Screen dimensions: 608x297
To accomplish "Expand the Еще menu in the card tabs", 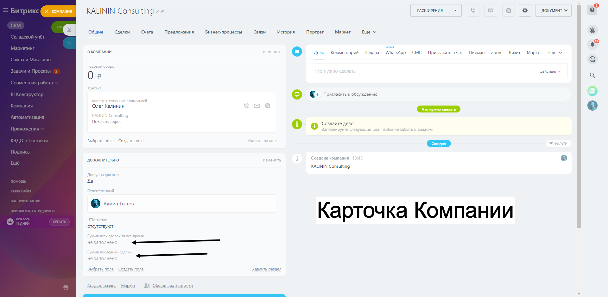I will [x=369, y=32].
